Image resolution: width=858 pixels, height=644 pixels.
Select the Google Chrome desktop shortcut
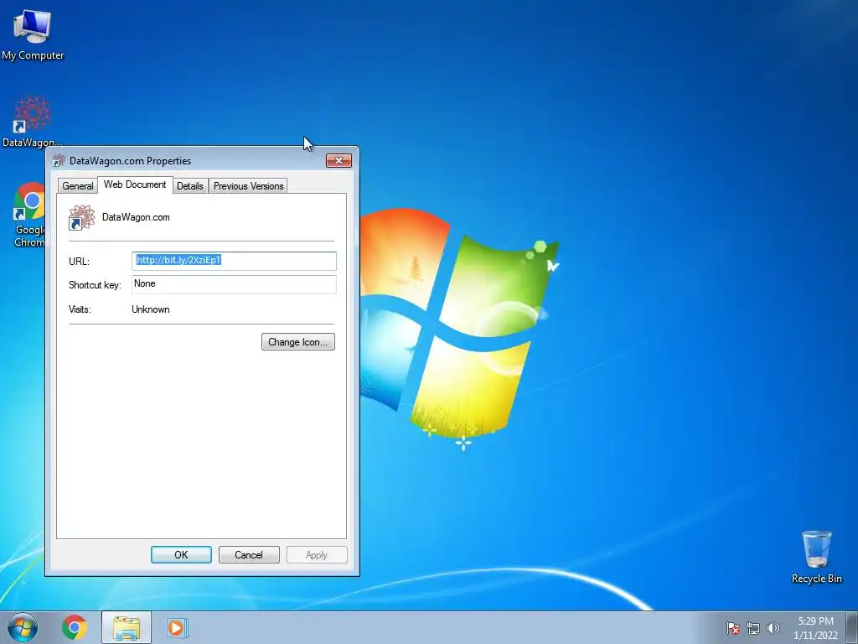(29, 215)
